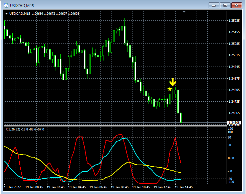Click price scale value 1.25085
Viewport: 246px width, 194px height.
tap(234, 44)
